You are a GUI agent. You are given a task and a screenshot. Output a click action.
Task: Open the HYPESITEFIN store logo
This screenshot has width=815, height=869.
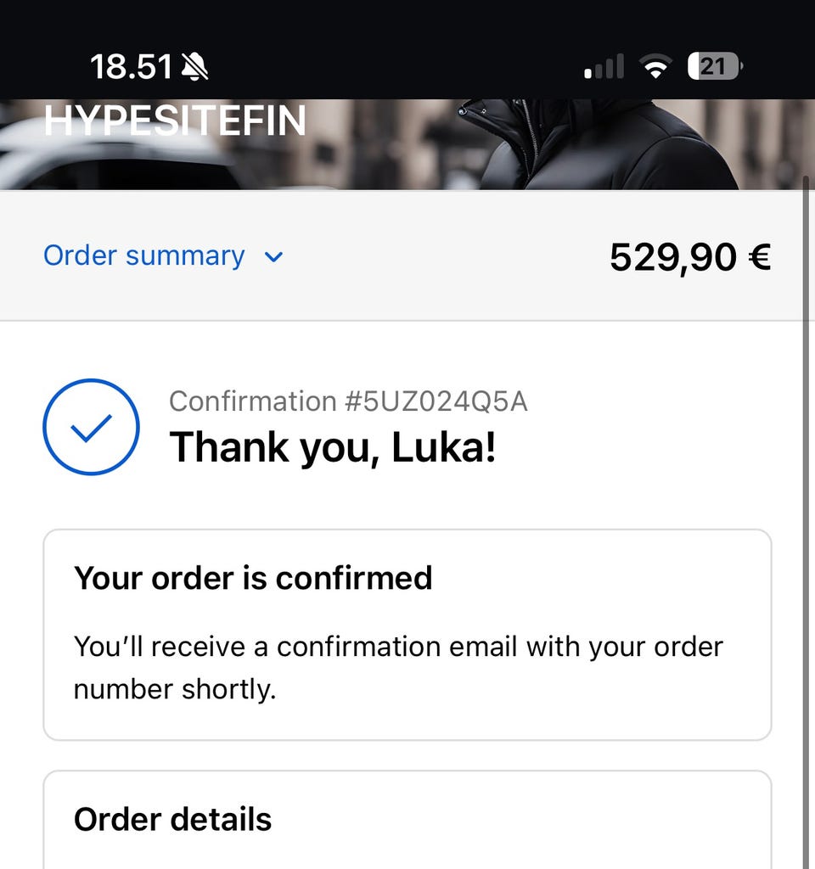175,121
